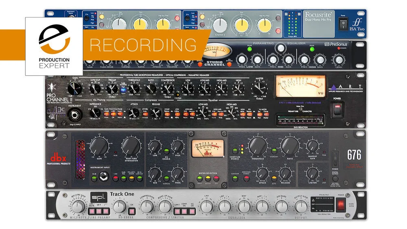Toggle the dbx OverEasy button
Screen dimensions: 407x229
274,151
